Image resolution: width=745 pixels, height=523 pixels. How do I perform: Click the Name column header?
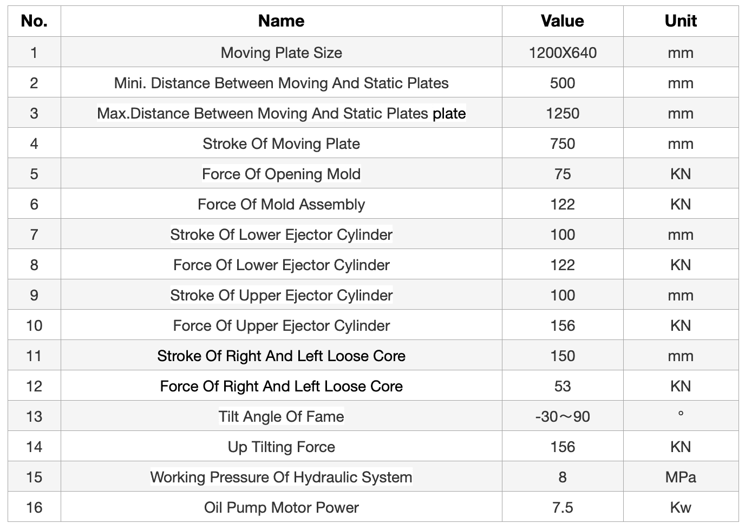click(281, 21)
